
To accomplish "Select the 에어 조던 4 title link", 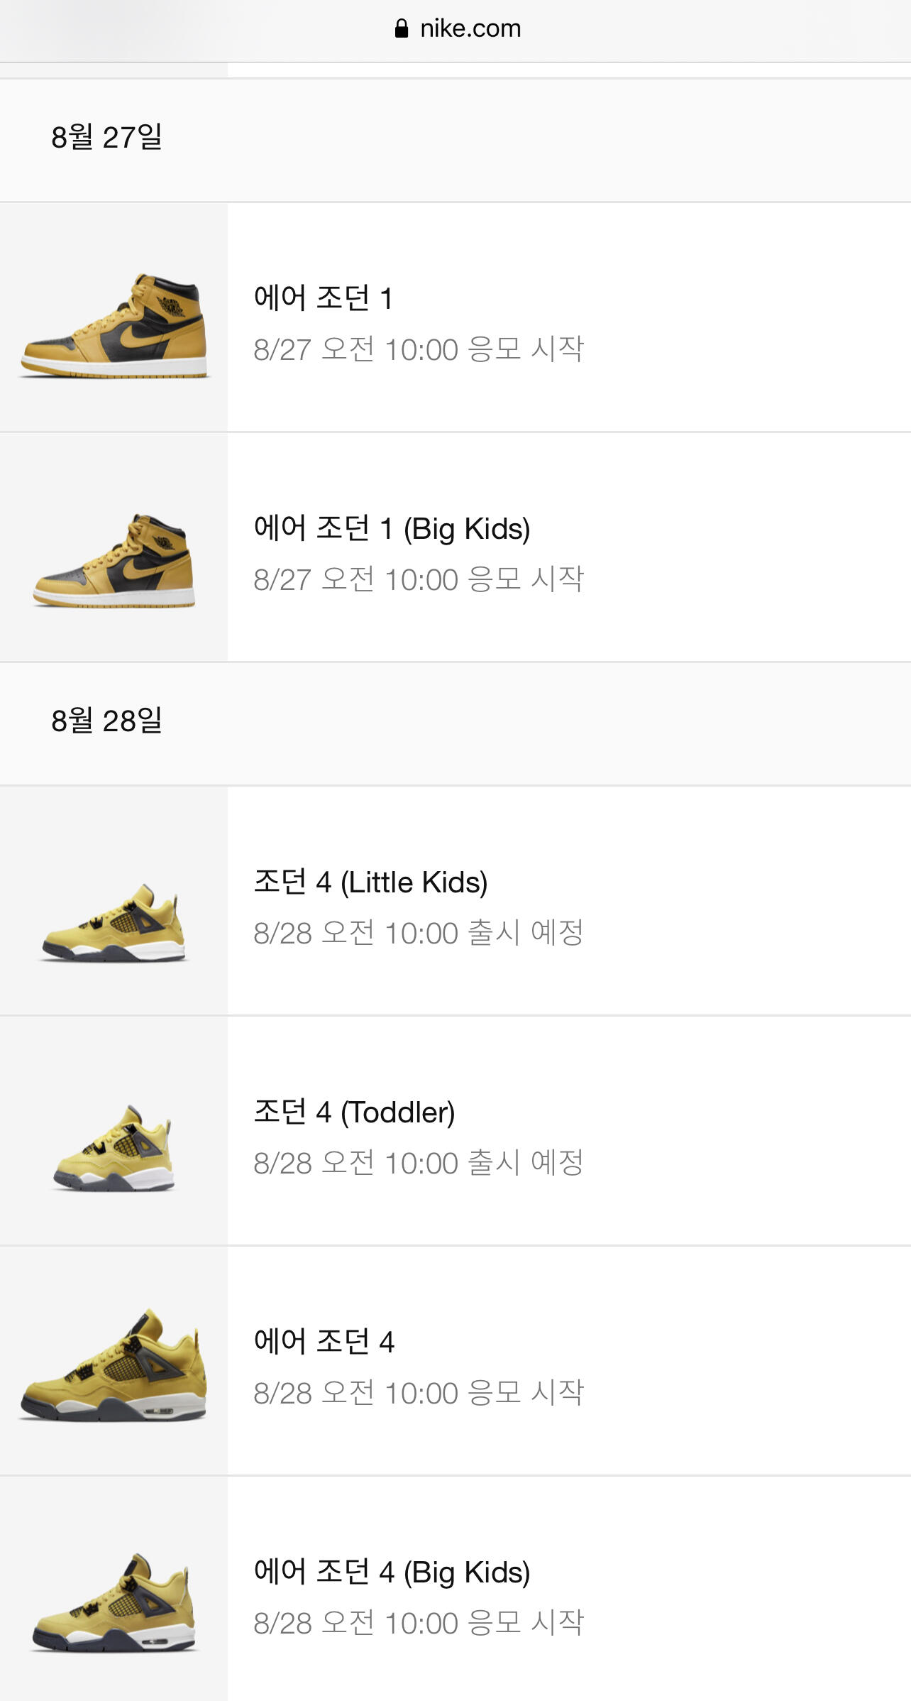I will (324, 1342).
